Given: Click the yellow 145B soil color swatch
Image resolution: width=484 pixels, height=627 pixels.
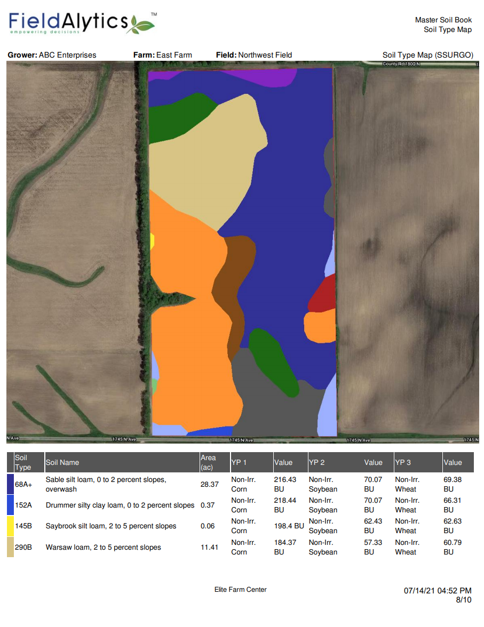Looking at the screenshot, I should [10, 526].
